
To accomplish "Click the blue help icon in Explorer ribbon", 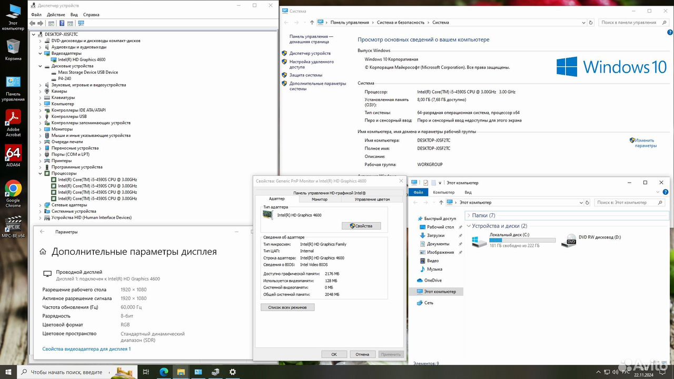I will (x=665, y=192).
